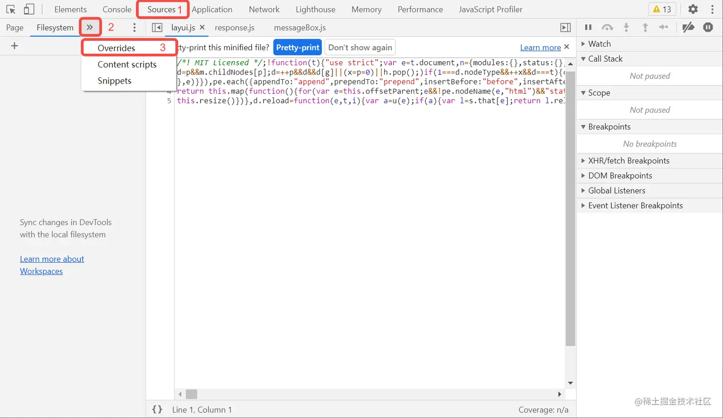Image resolution: width=723 pixels, height=418 pixels.
Task: Open the JavaScript Profiler panel
Action: point(491,9)
